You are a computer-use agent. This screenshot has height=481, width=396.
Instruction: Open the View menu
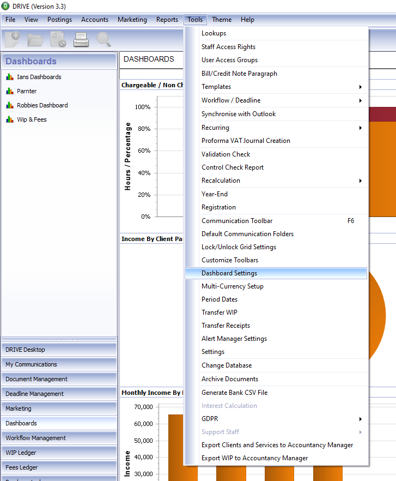(31, 20)
